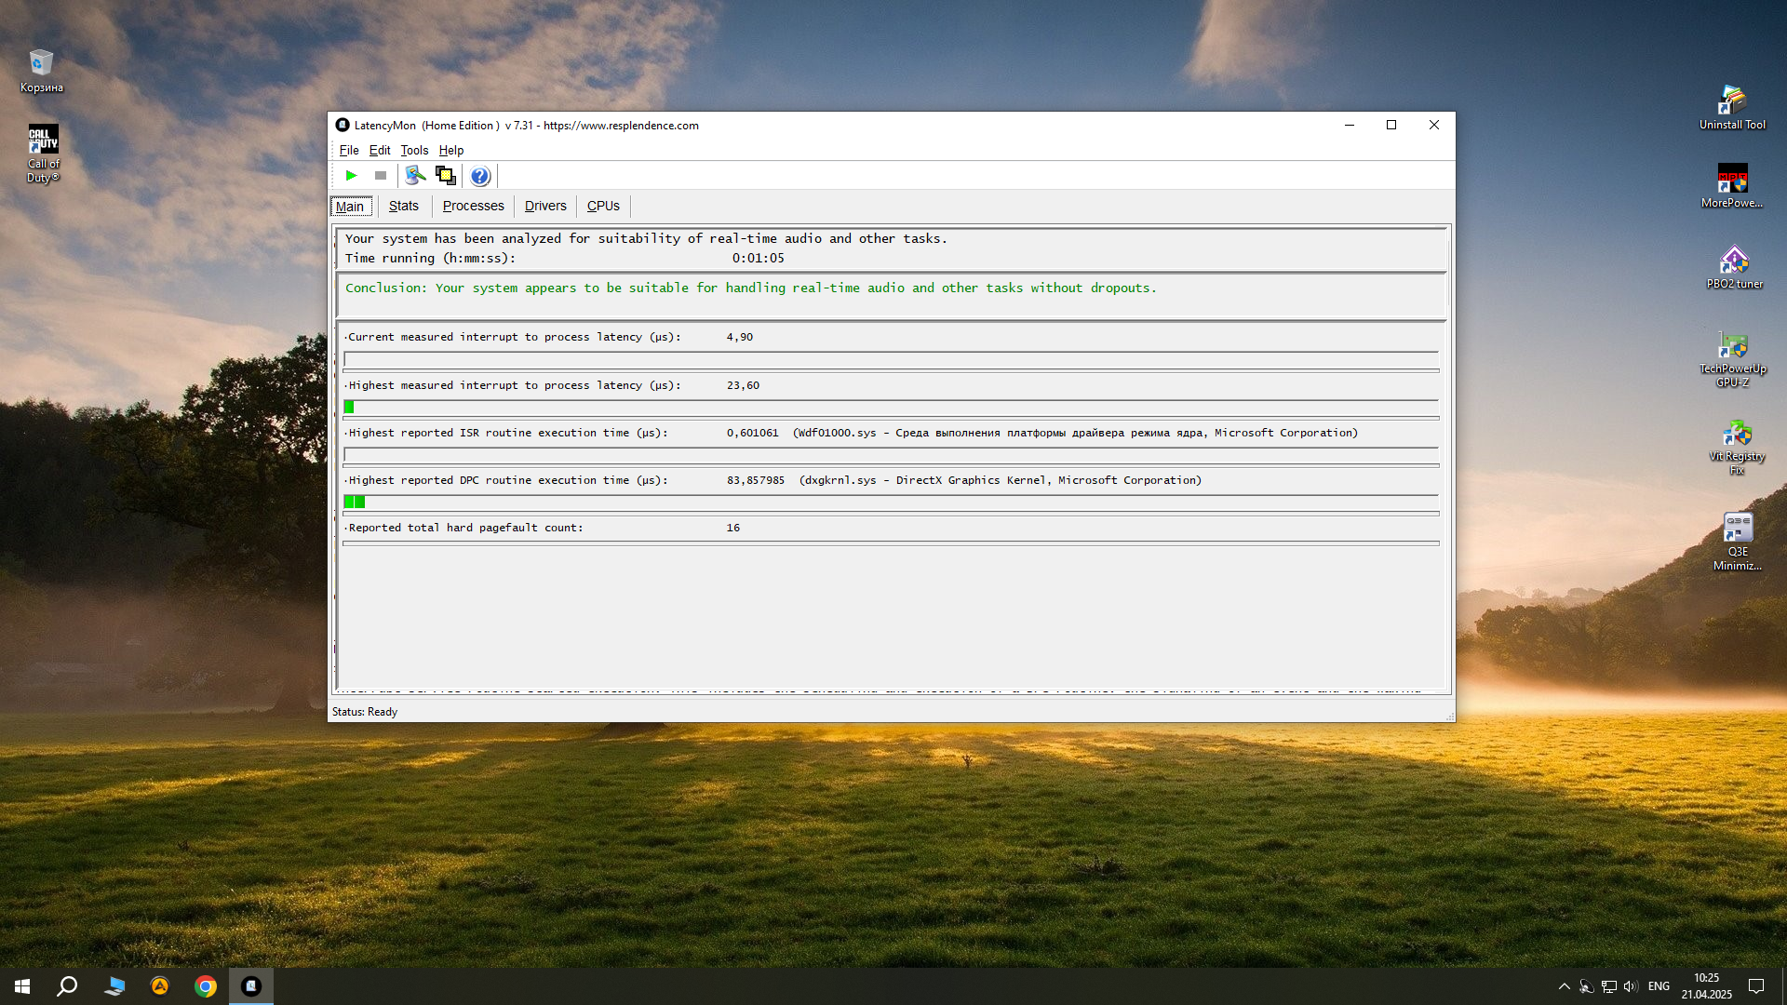Click the Google Chrome taskbar icon
The width and height of the screenshot is (1787, 1005).
click(206, 986)
